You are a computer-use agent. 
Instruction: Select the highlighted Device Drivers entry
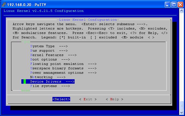click(48, 81)
